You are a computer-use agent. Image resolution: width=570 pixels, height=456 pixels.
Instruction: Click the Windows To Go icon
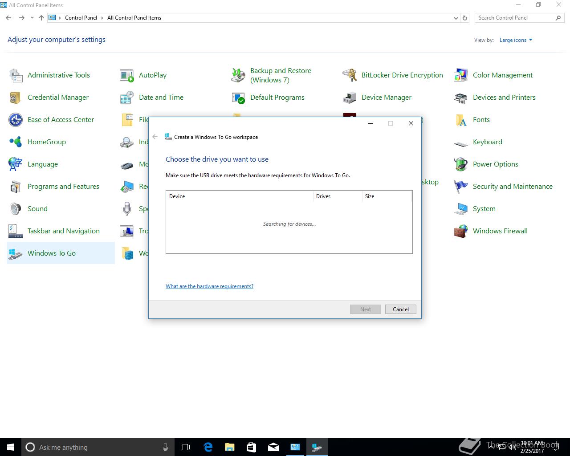pyautogui.click(x=16, y=253)
